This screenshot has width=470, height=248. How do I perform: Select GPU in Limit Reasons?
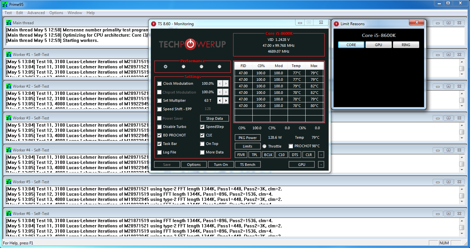[x=378, y=45]
